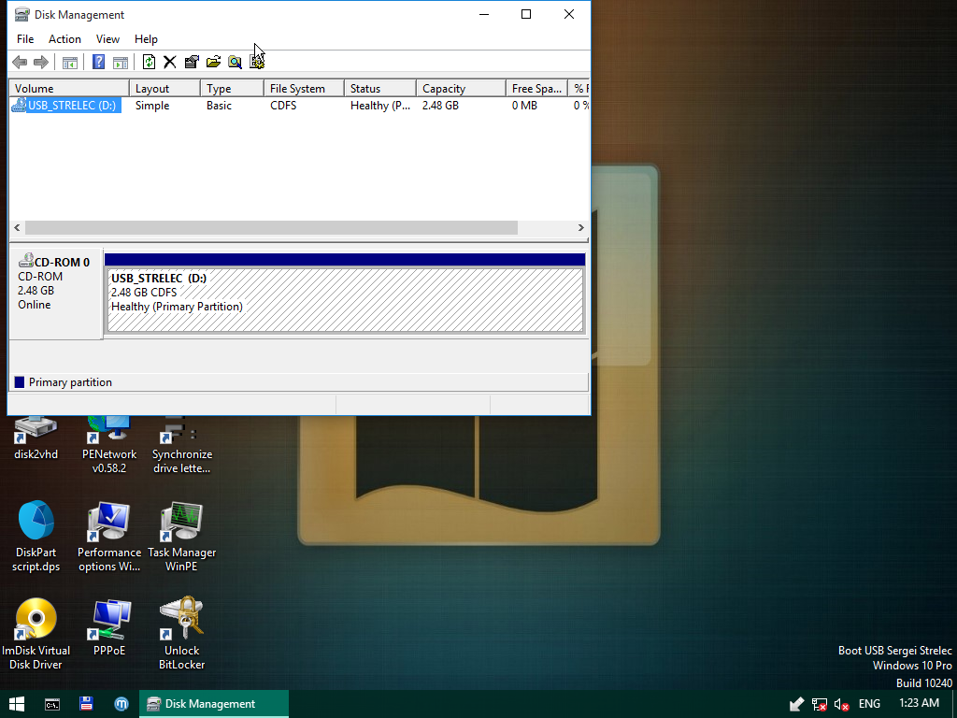Click the 1:23 AM taskbar clock
This screenshot has width=957, height=718.
coord(919,703)
